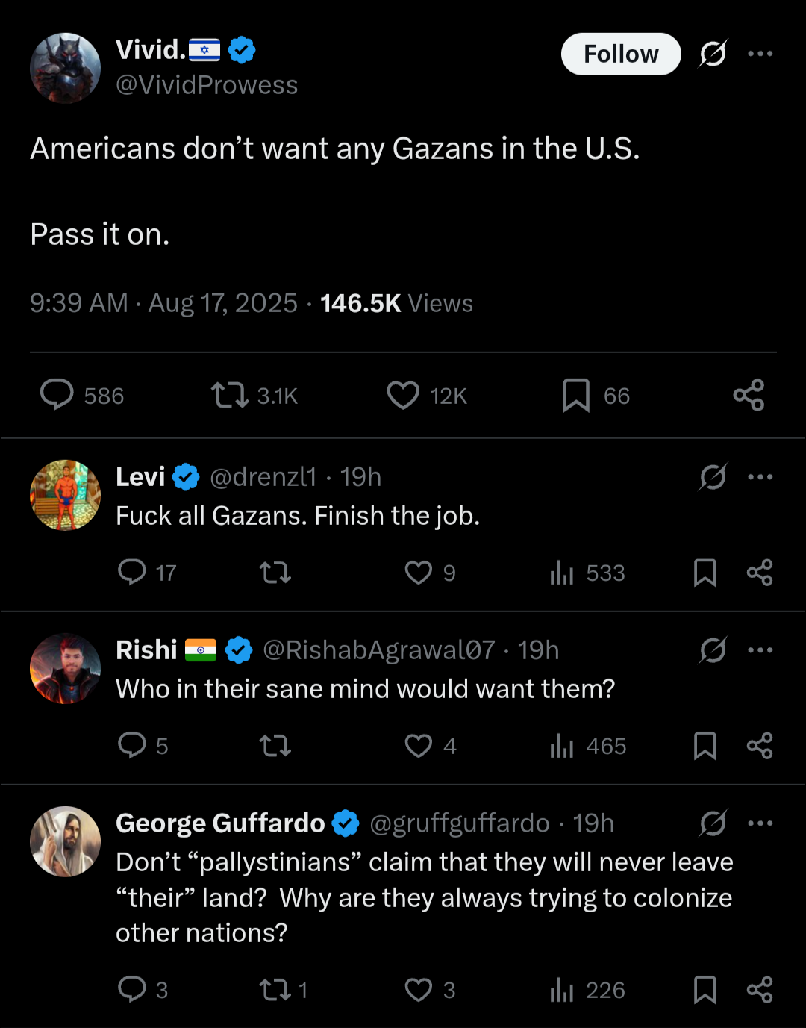Bookmark the main post with 66 bookmarks
This screenshot has width=806, height=1028.
[x=576, y=395]
